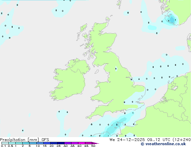
Task: Click the '09..12 UTC' time text
Action: 158,140
